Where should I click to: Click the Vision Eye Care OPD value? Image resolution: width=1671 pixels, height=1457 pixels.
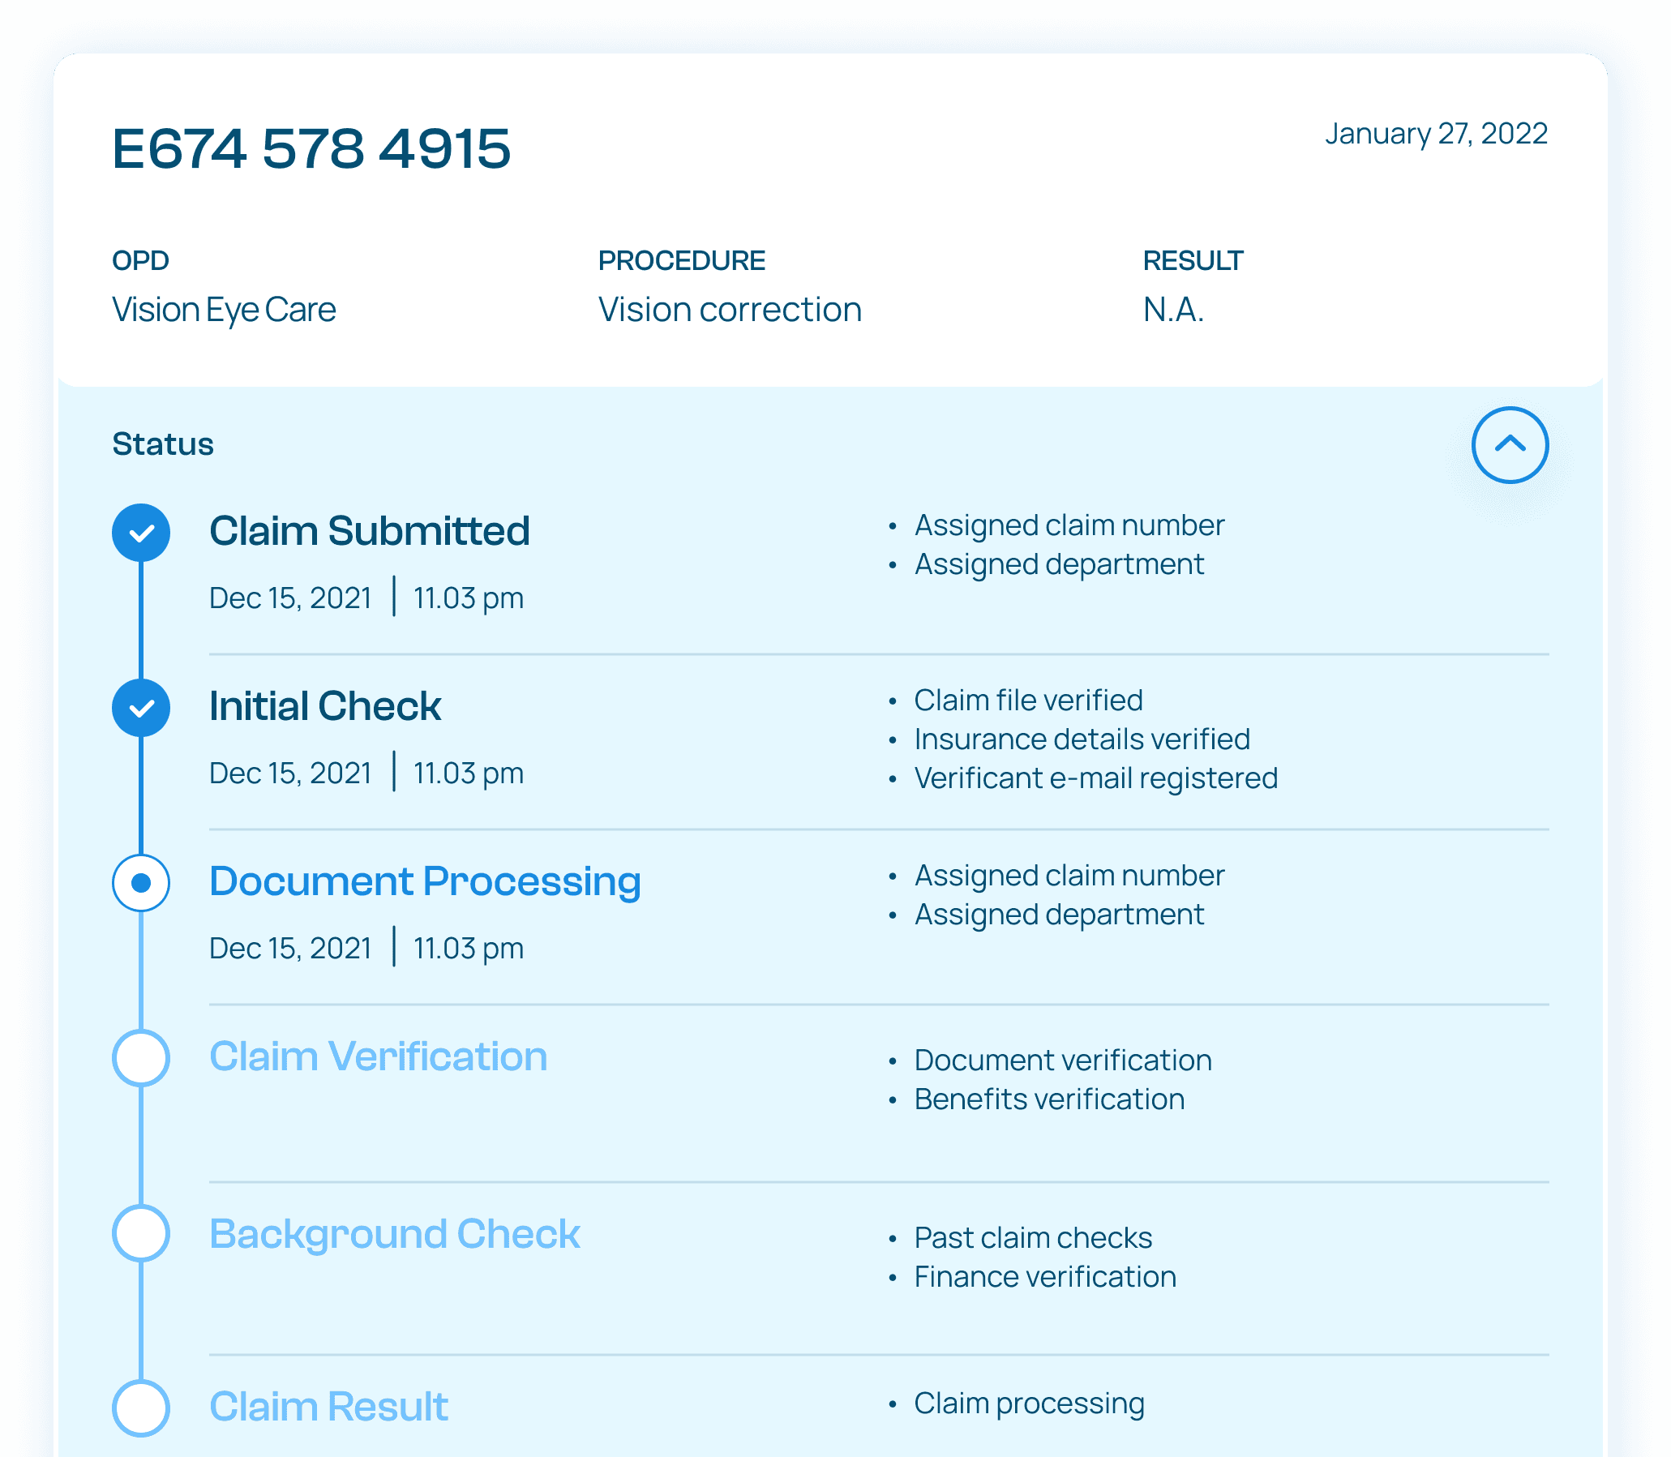(x=224, y=310)
